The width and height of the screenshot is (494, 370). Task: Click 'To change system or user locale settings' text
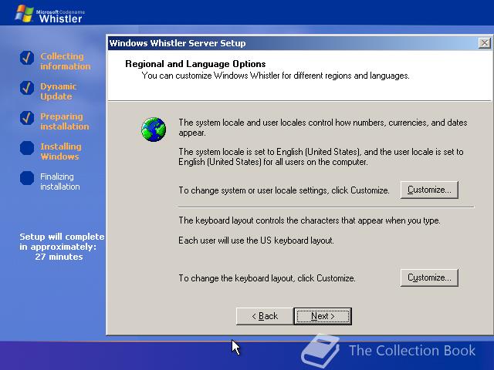point(284,190)
